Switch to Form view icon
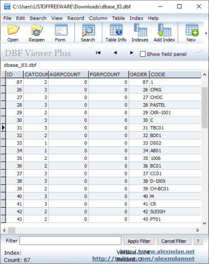This screenshot has width=209, height=264. coord(60,33)
